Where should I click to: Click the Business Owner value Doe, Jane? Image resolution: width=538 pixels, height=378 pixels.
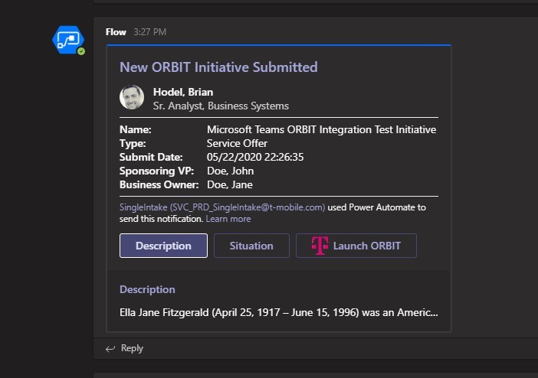coord(230,184)
